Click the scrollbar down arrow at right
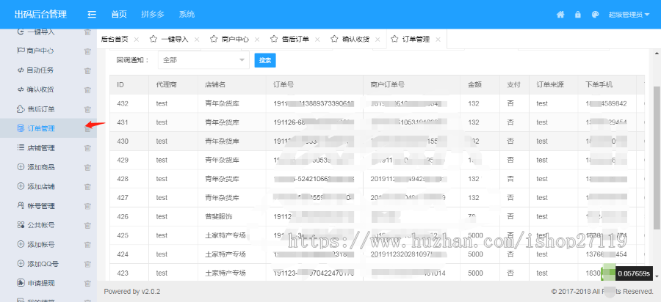The height and width of the screenshot is (302, 661). (x=657, y=275)
